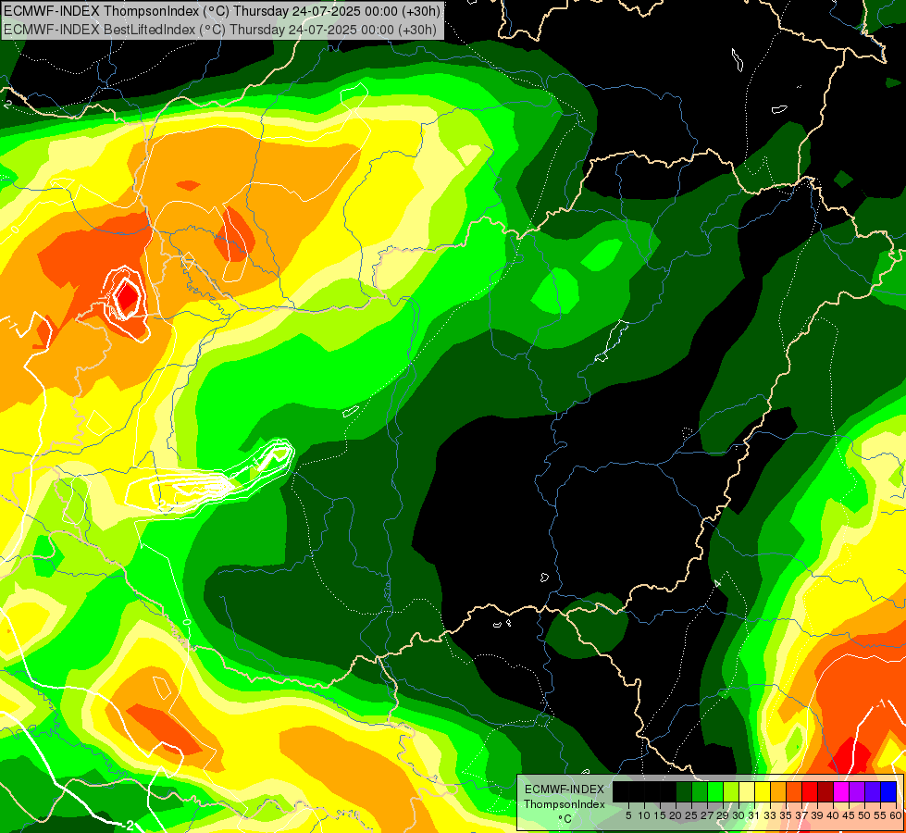
Task: Pick the bright green legend swatch for 27-29
Action: [x=715, y=791]
